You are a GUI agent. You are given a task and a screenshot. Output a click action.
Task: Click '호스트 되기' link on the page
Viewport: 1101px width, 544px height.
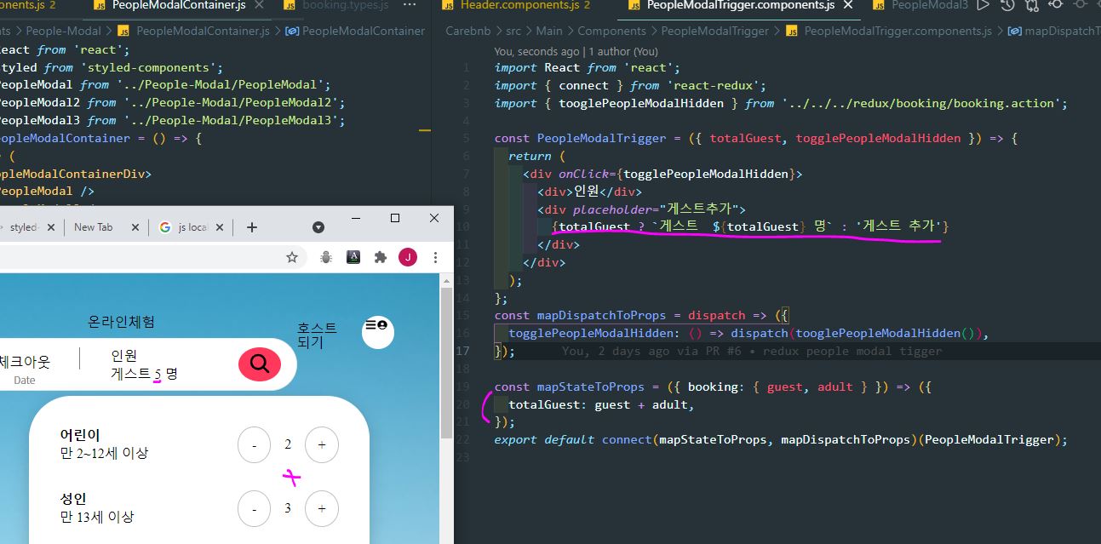coord(317,335)
